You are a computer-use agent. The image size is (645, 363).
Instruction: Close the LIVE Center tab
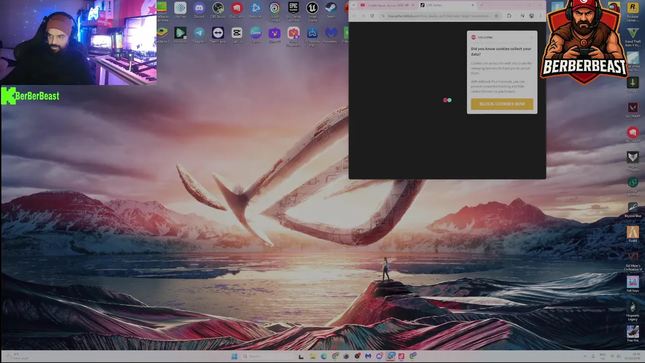point(472,5)
